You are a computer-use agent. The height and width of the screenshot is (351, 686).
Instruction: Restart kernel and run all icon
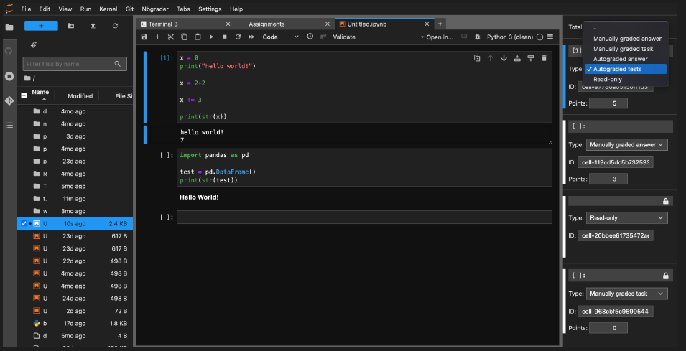pos(251,37)
